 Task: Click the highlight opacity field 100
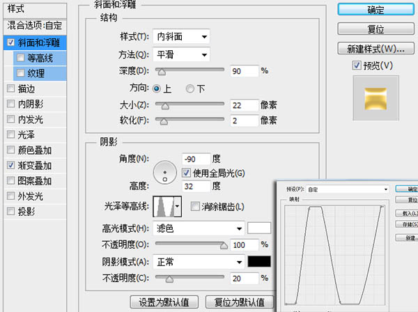coord(245,245)
